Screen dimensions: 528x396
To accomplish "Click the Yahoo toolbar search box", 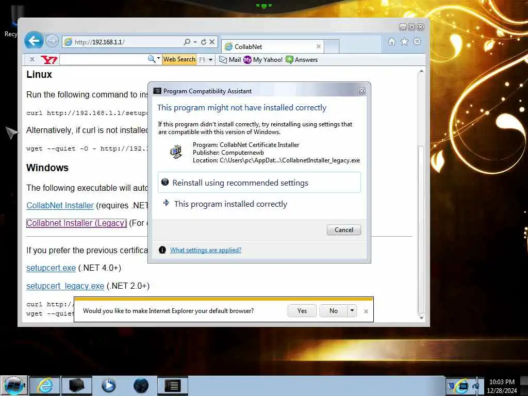I will [x=103, y=60].
